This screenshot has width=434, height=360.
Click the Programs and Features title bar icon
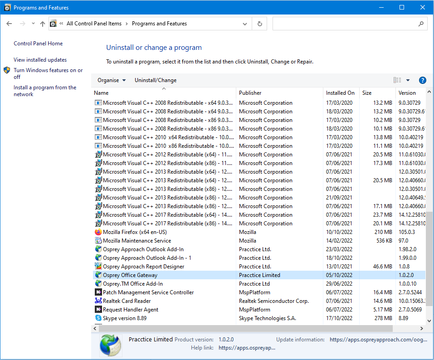7,7
